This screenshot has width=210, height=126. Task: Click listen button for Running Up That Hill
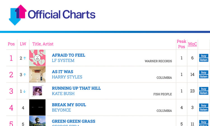coord(204,93)
